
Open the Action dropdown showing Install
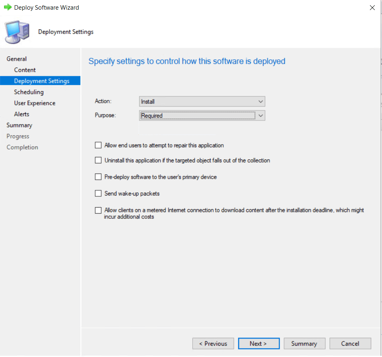click(x=202, y=102)
